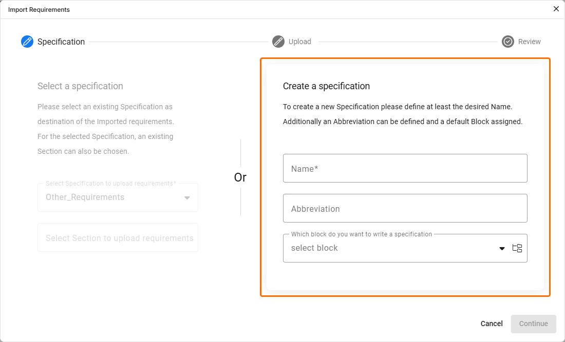Screen dimensions: 565x342
Task: Click the Upload step paperclip icon
Action: pos(278,42)
